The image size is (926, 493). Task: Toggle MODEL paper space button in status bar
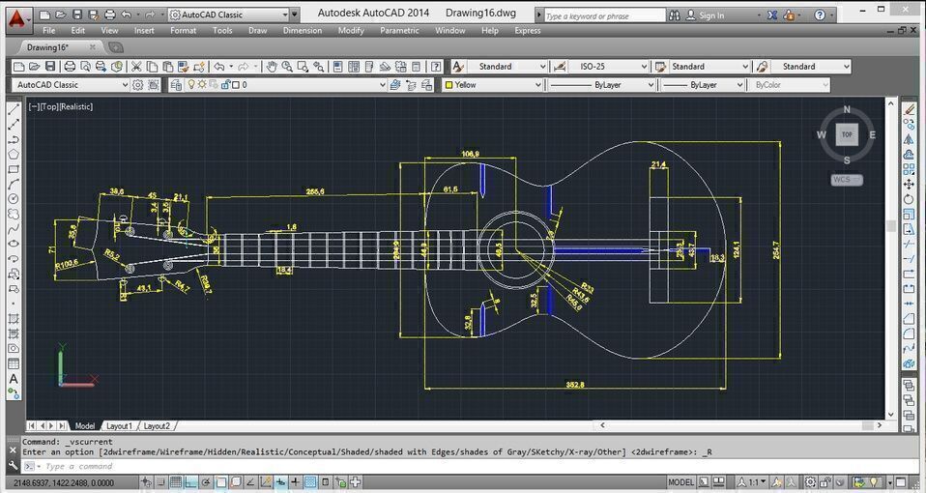(680, 481)
